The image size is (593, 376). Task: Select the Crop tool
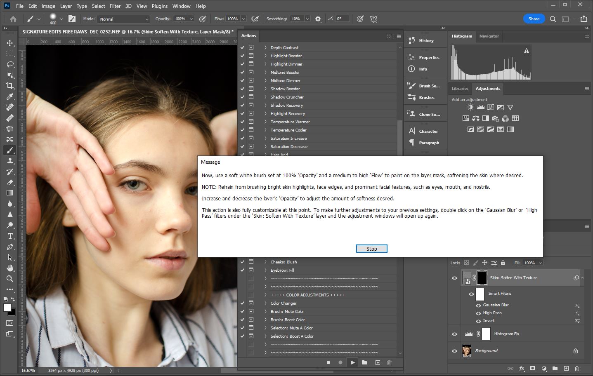pos(10,86)
